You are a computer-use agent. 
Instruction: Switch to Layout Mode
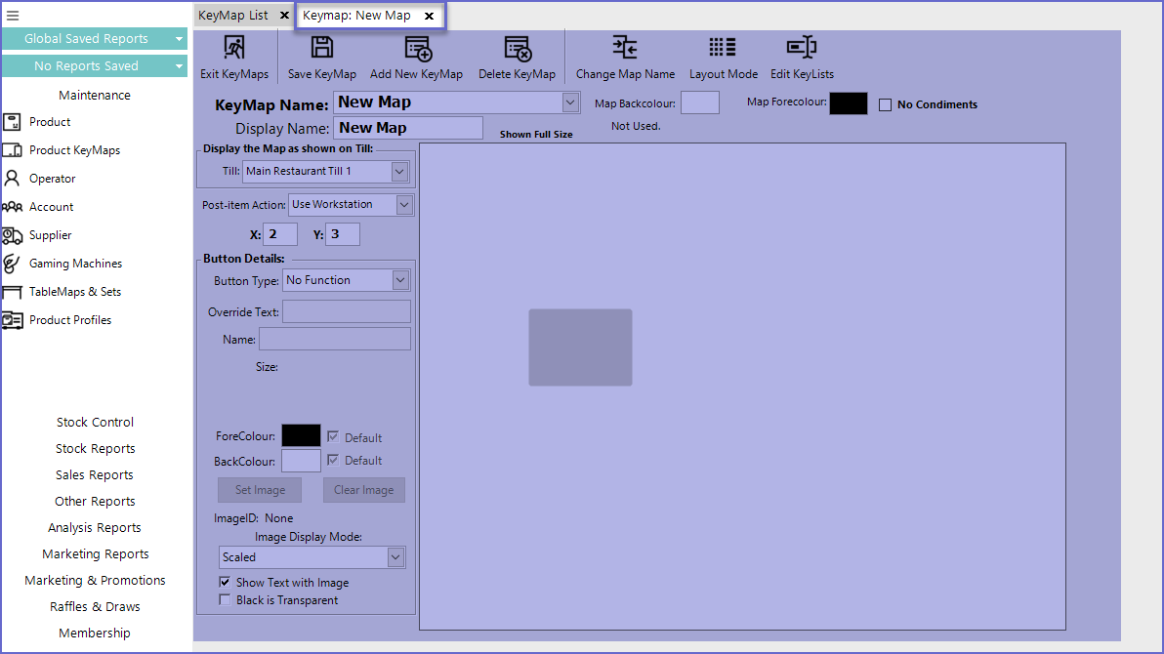(x=723, y=49)
